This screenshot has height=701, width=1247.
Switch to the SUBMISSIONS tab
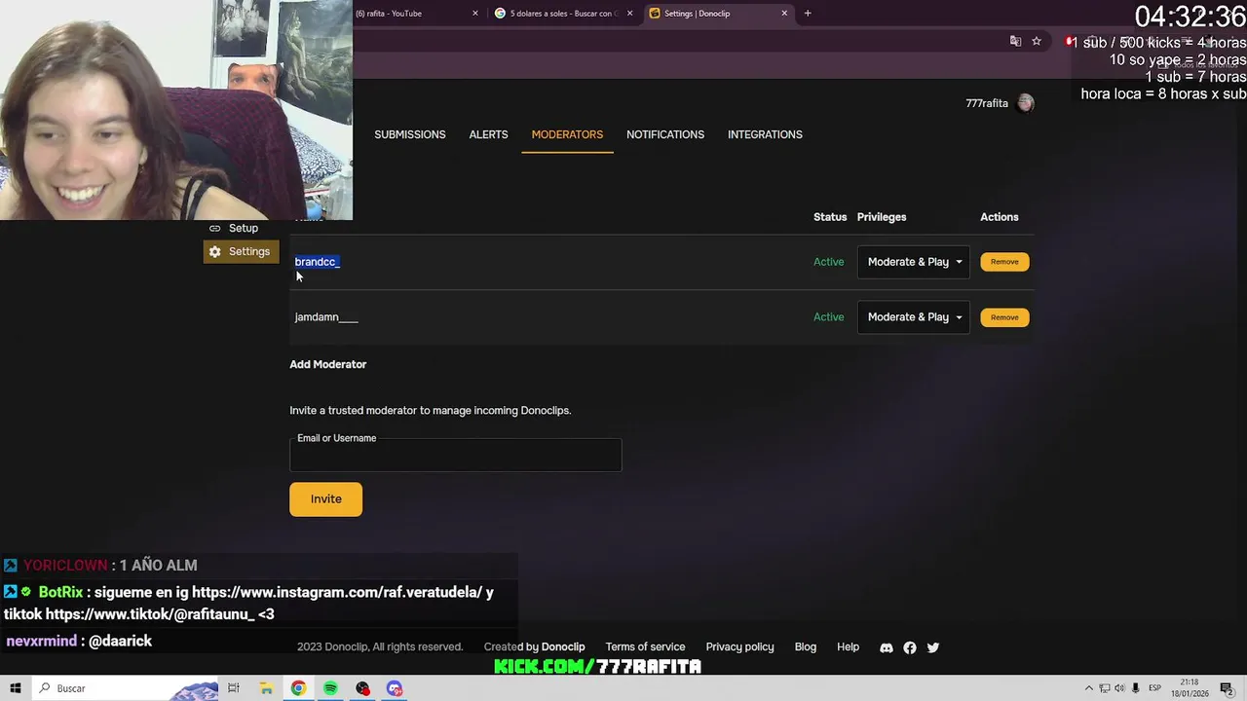(x=410, y=134)
